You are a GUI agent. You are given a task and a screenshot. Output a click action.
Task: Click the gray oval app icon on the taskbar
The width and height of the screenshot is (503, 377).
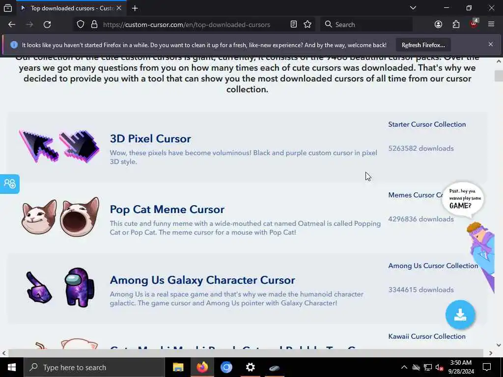coord(274,367)
